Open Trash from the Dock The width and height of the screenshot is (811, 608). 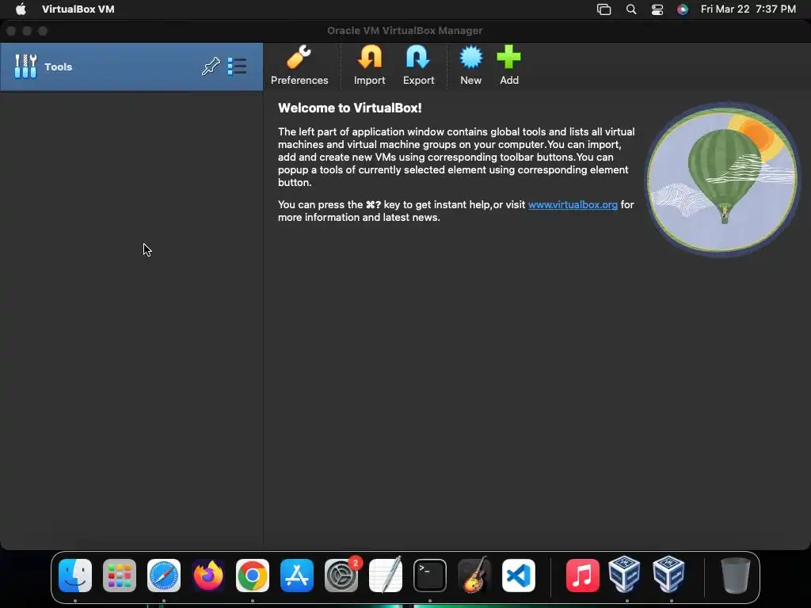[x=735, y=576]
